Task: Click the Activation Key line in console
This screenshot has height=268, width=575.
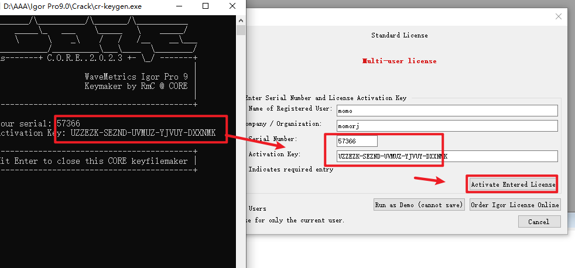Action: (x=111, y=133)
